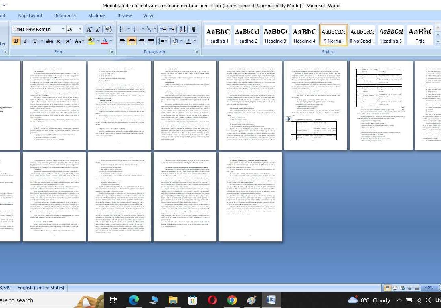Toggle Show/Hide paragraph marks

coord(194,29)
